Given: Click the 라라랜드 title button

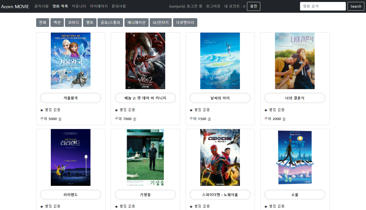Looking at the screenshot, I should coord(71,195).
